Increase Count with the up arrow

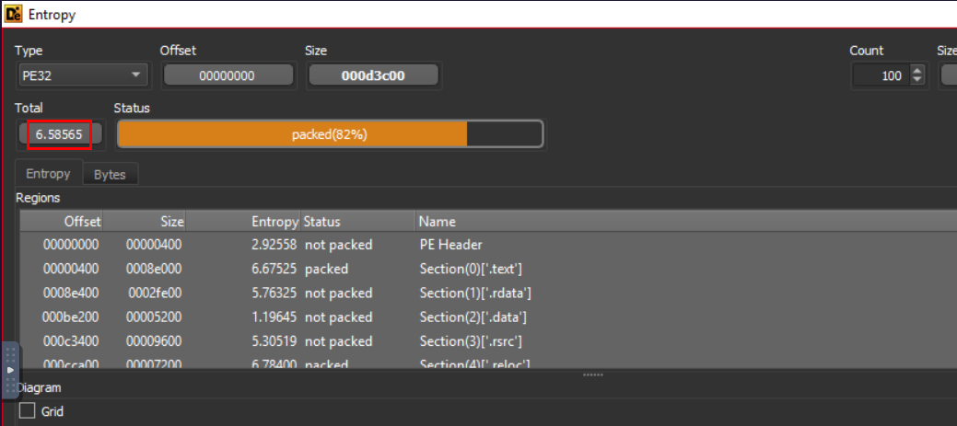tap(916, 71)
